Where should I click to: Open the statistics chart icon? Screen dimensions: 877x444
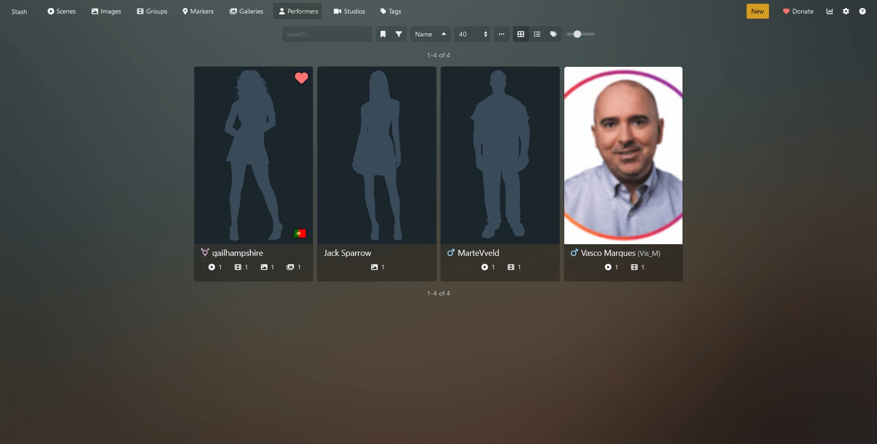pyautogui.click(x=830, y=11)
